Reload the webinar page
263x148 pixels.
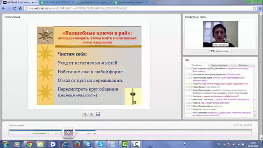pyautogui.click(x=15, y=8)
